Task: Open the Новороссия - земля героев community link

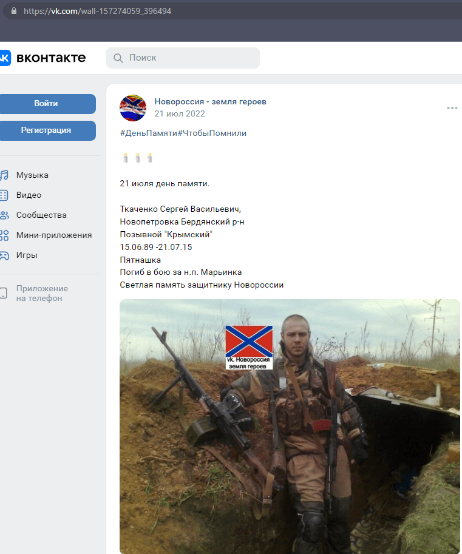Action: click(x=210, y=102)
